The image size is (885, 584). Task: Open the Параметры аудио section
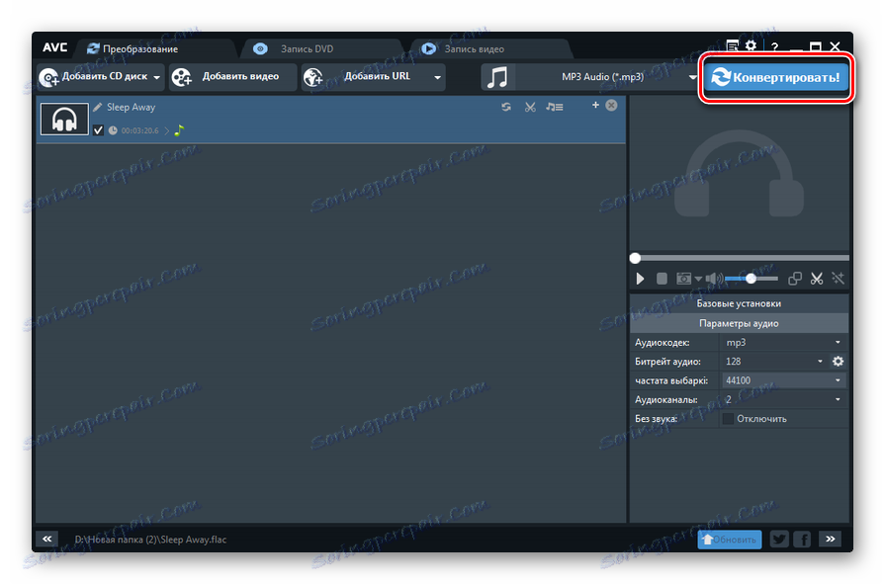coord(739,323)
